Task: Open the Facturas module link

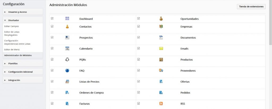Action: point(84,104)
